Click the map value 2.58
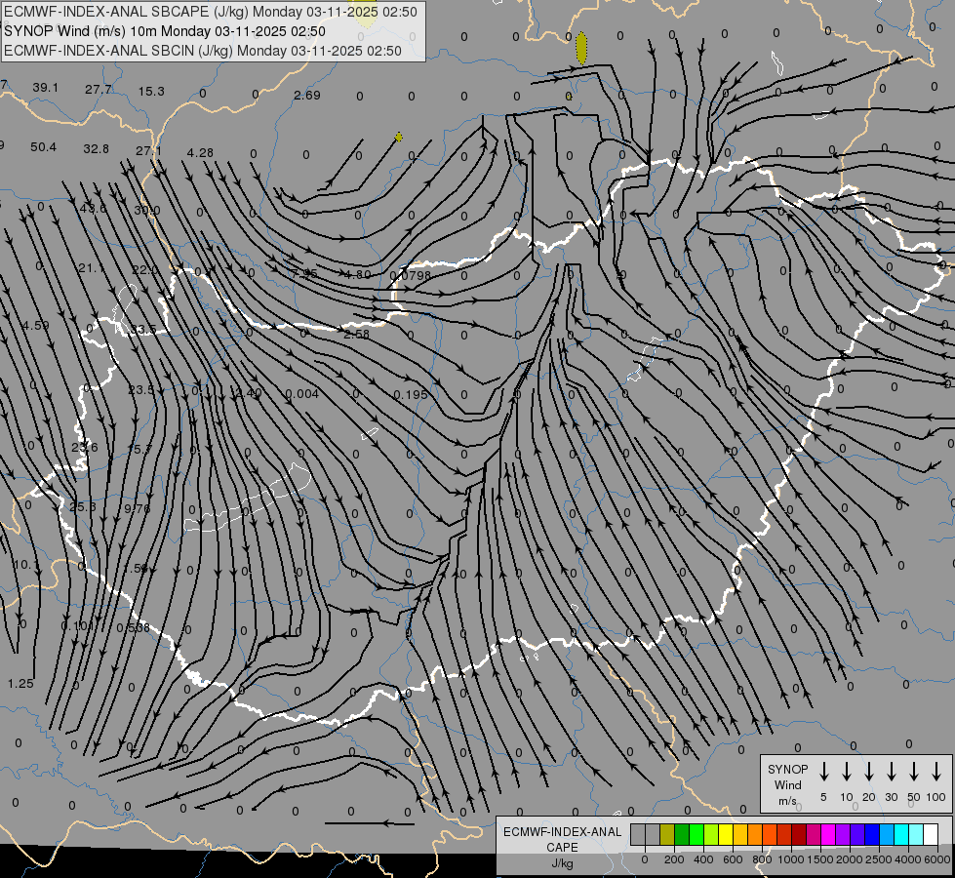This screenshot has height=878, width=955. (x=356, y=335)
